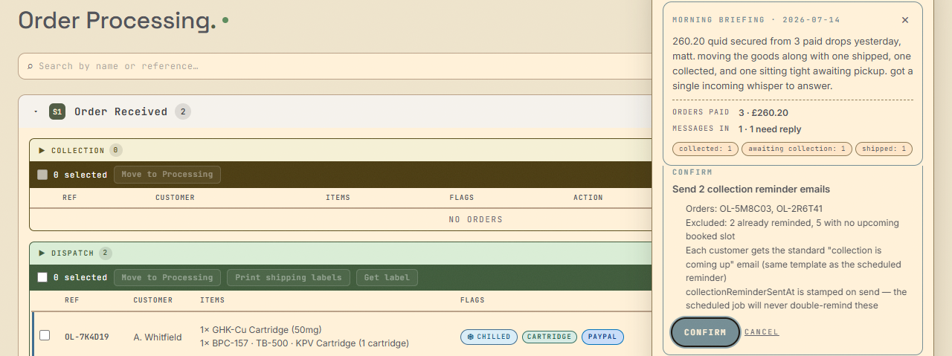Click ITEMS column header in Collection table
952x356 pixels.
point(338,198)
